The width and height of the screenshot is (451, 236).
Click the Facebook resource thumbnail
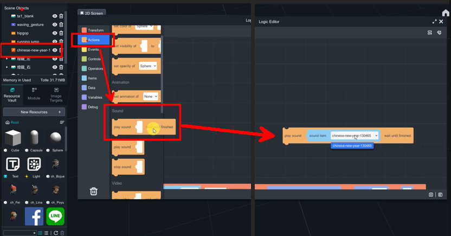tap(34, 216)
